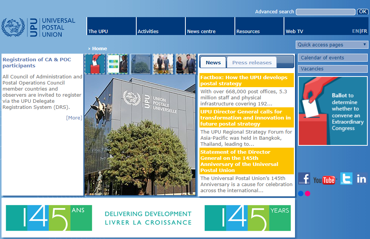Open the Calendar of events link
Viewport: 370px width, 239px height.
[333, 58]
